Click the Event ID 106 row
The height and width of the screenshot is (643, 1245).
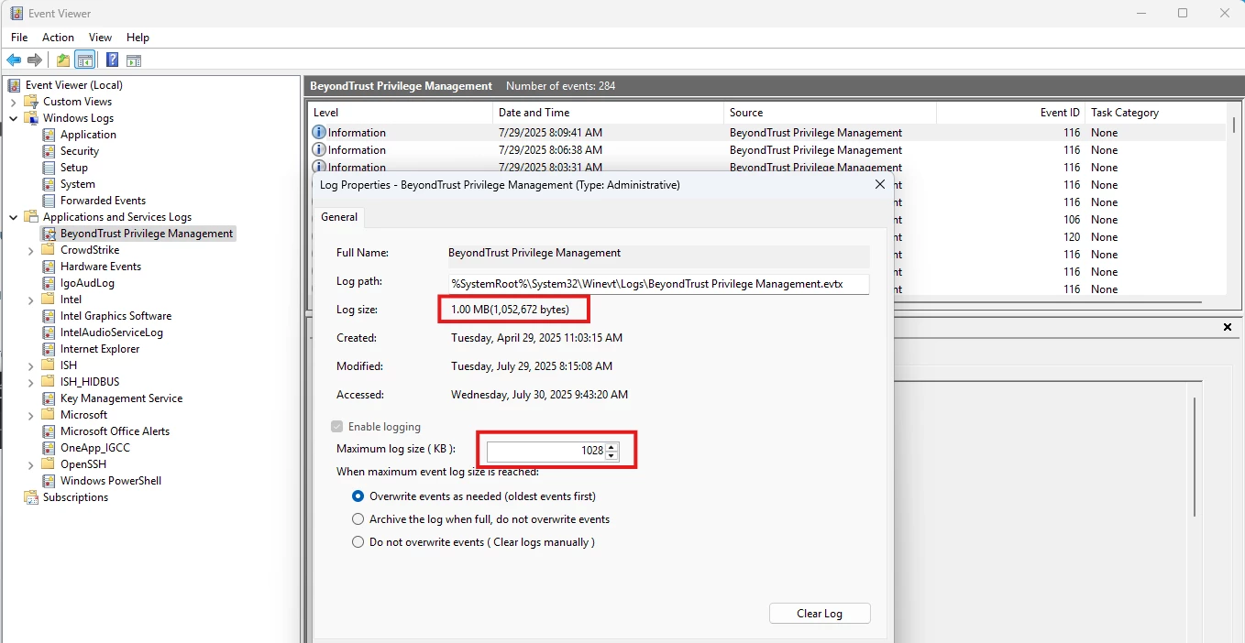(x=1059, y=220)
